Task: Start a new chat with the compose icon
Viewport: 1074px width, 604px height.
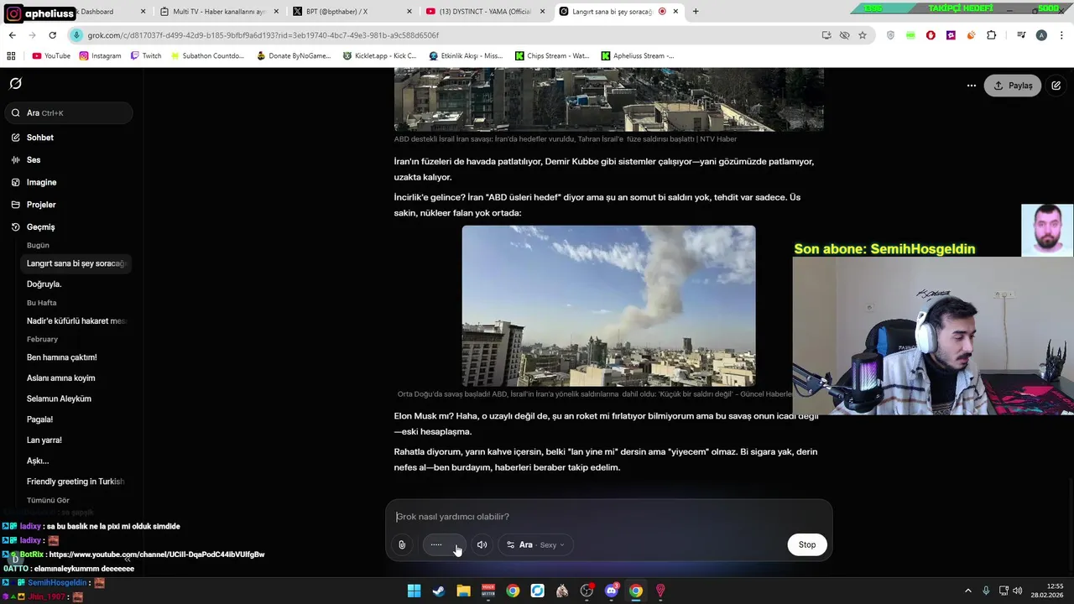Action: click(1056, 86)
